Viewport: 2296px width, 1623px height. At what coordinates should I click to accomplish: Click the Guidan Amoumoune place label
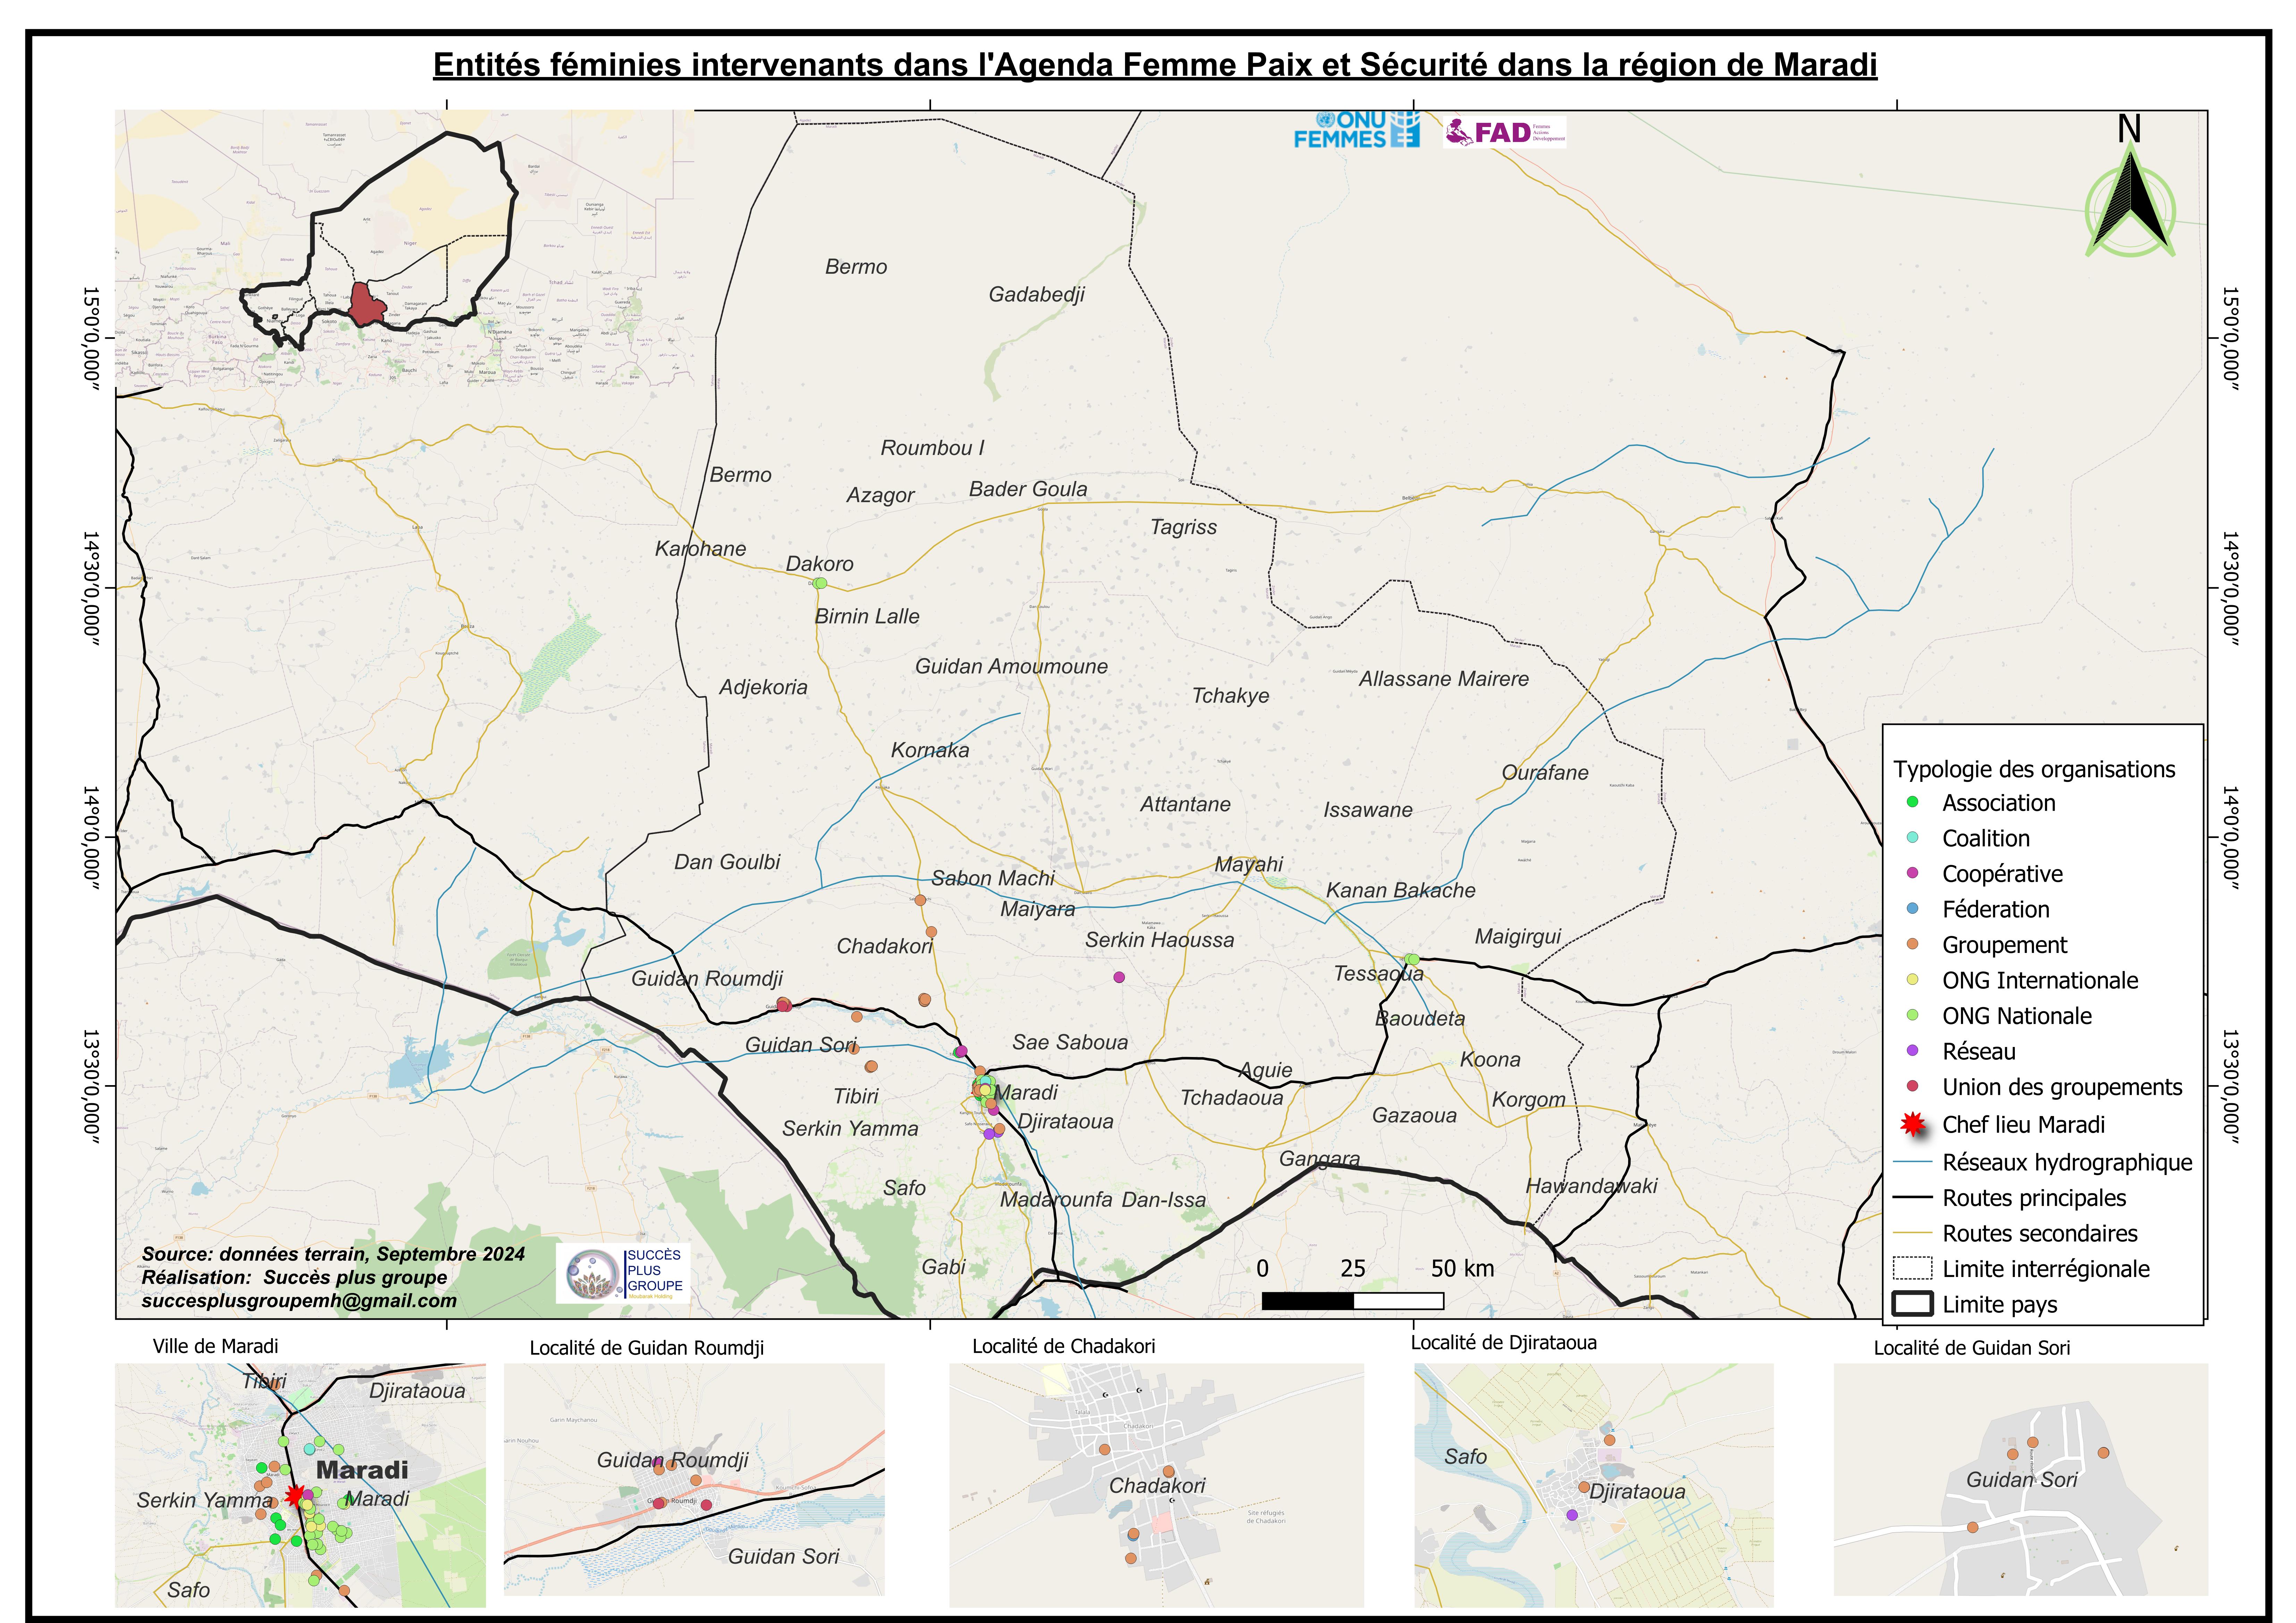pyautogui.click(x=1011, y=667)
